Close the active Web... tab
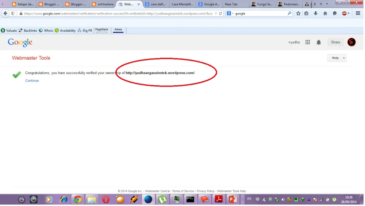Screen dimensions: 365x206 pyautogui.click(x=139, y=4)
